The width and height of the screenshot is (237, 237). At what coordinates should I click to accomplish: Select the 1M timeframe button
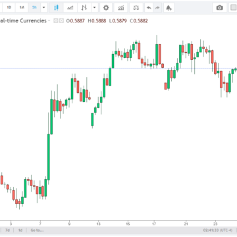[22, 7]
